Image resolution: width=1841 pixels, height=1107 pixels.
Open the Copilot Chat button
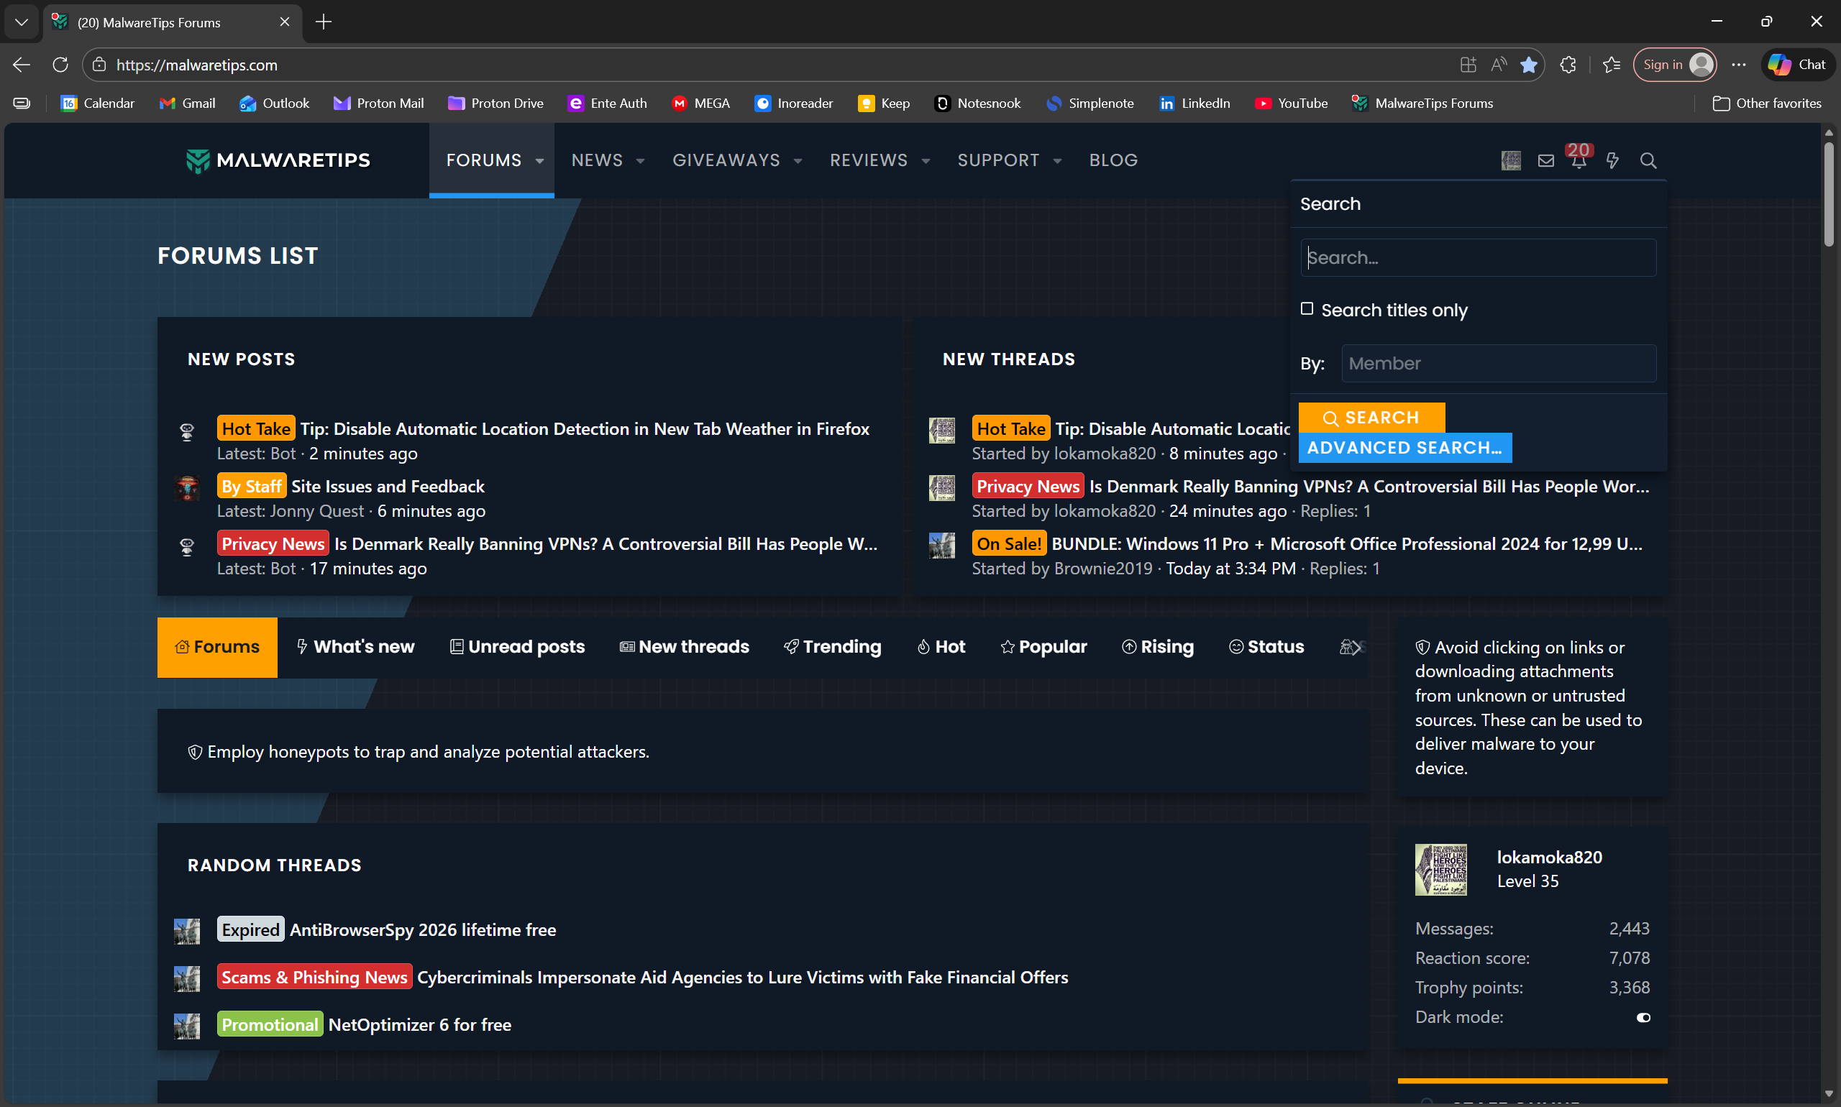pyautogui.click(x=1799, y=65)
